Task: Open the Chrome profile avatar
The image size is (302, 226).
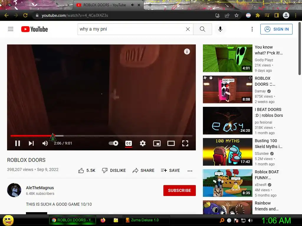Action: click(286, 15)
